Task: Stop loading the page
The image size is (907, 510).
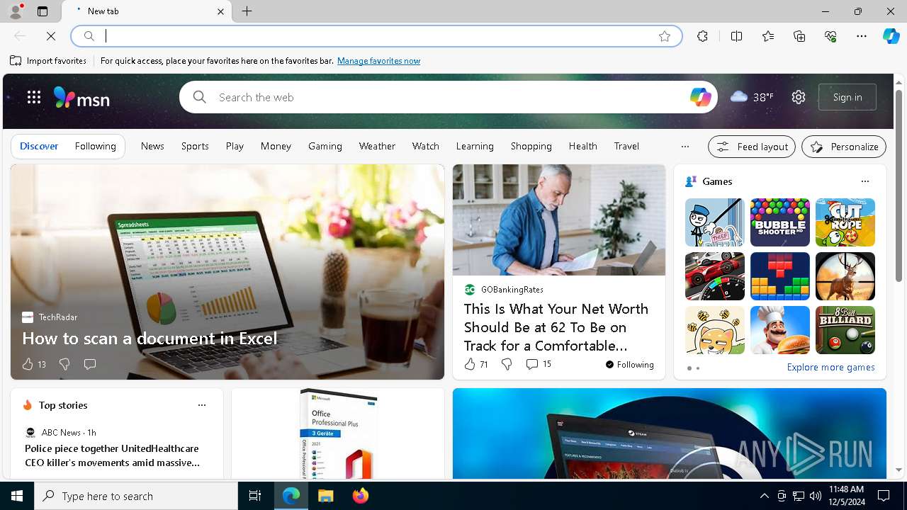Action: tap(51, 35)
